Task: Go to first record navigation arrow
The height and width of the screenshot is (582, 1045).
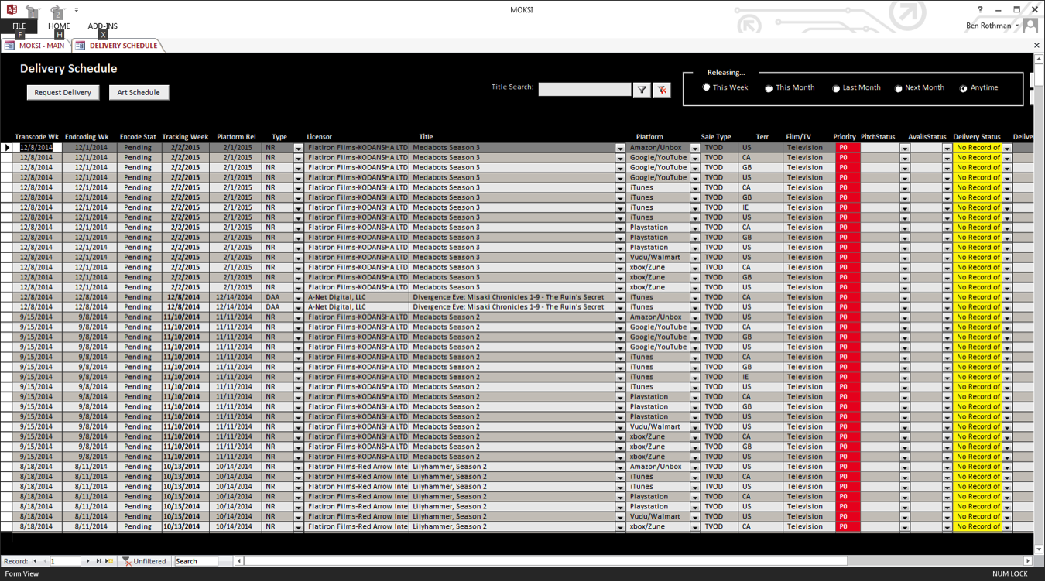Action: (x=34, y=561)
